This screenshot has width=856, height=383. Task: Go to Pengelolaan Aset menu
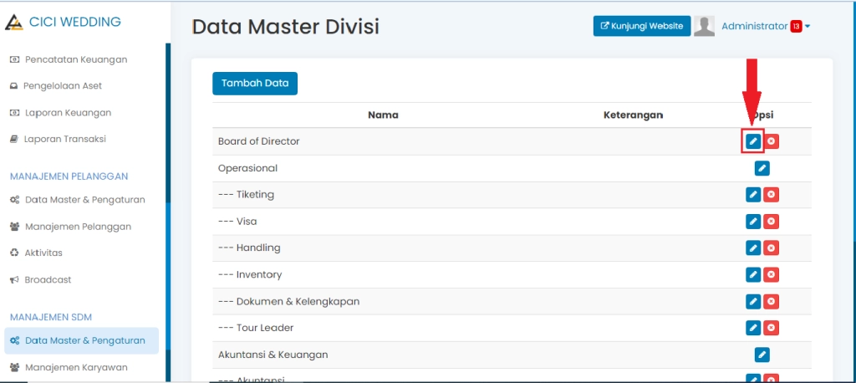pyautogui.click(x=64, y=86)
